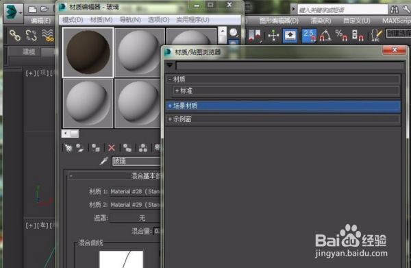The height and width of the screenshot is (268, 411).
Task: Click Get Material icon
Action: [68, 148]
